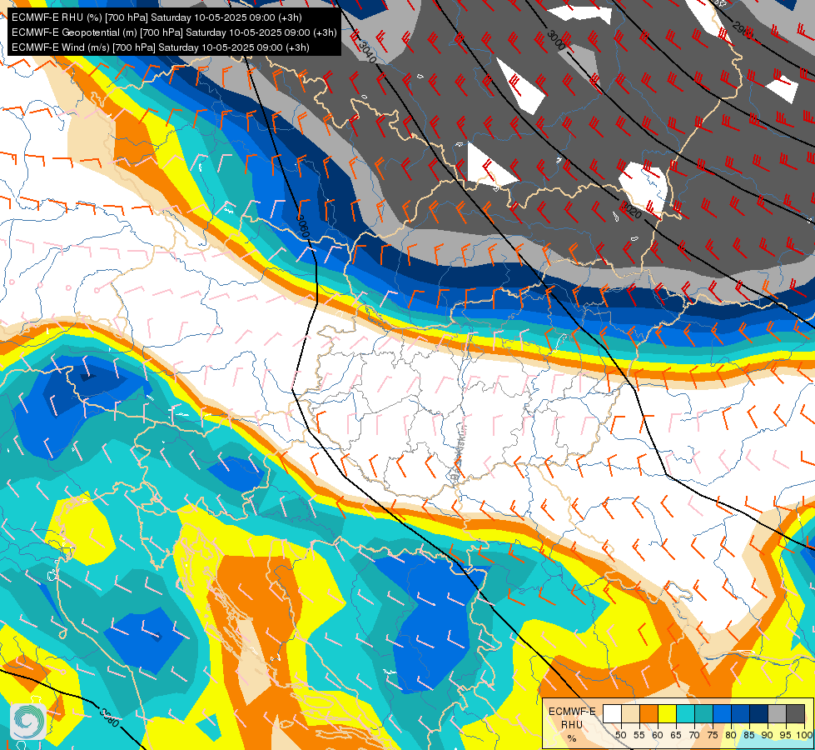Click the spiral logo icon in the map corner

(x=27, y=722)
